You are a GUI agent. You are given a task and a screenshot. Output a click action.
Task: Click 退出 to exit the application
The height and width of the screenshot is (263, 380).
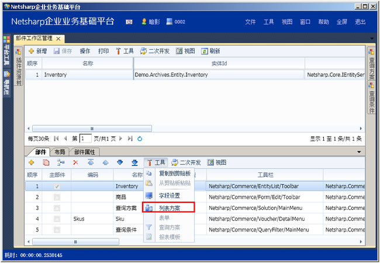(360, 22)
